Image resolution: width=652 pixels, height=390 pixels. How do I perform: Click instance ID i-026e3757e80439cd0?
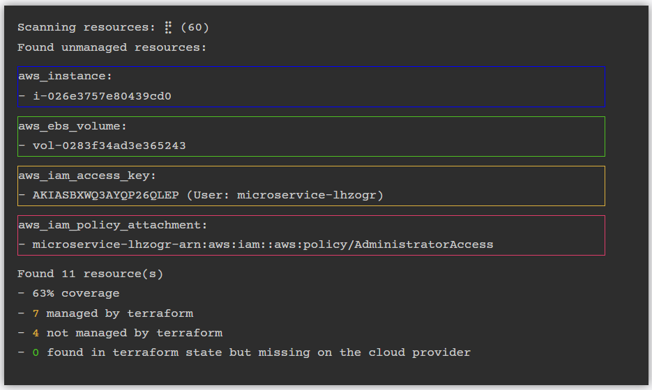[102, 96]
